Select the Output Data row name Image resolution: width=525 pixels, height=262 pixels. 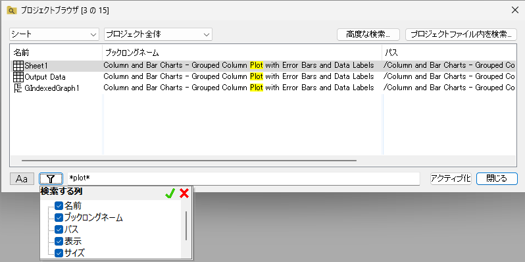point(45,78)
